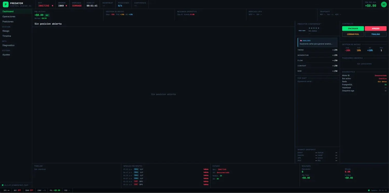Viewport: 389px width, 193px height.
Task: Click the CONTEXT score row
Action: (x=317, y=66)
